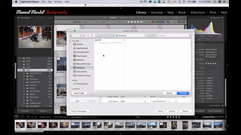Image resolution: width=241 pixels, height=135 pixels.
Task: Add an export preset
Action: [x=77, y=101]
